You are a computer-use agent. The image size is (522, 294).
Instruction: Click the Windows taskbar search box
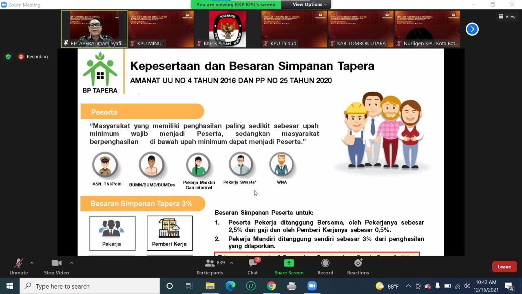tap(90, 286)
